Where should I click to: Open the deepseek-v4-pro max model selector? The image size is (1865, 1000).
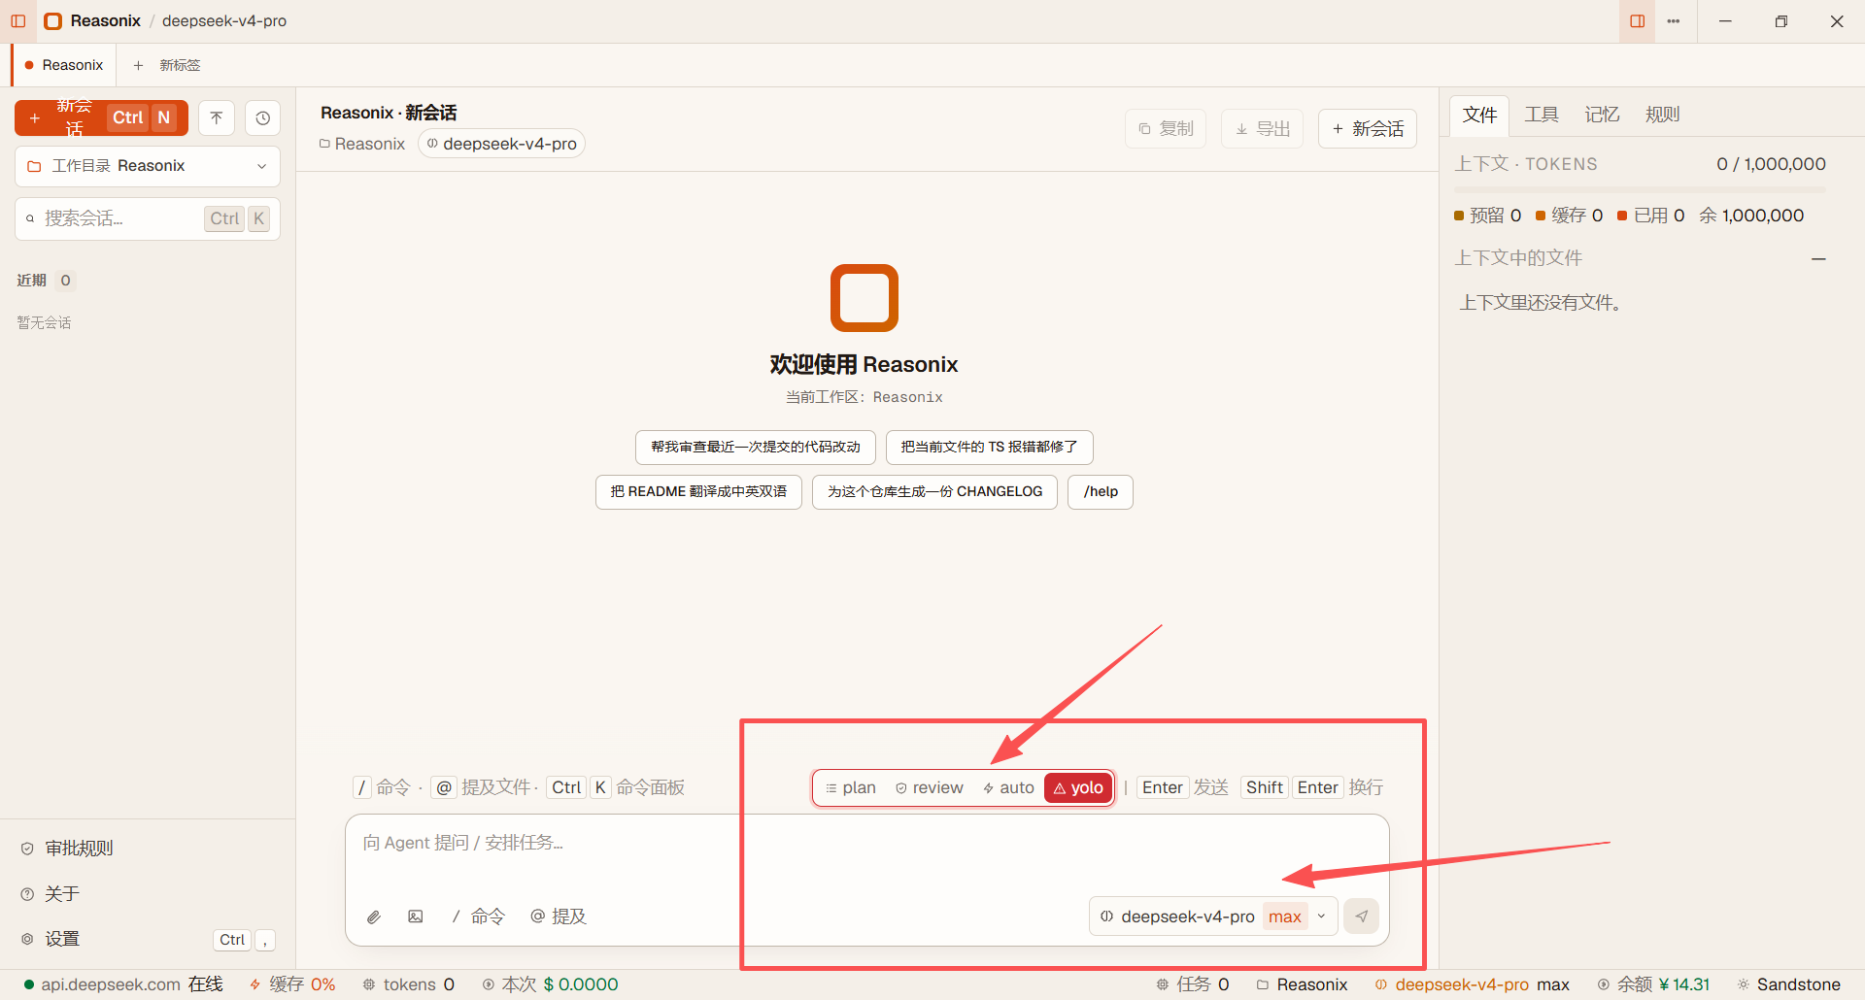(1213, 917)
